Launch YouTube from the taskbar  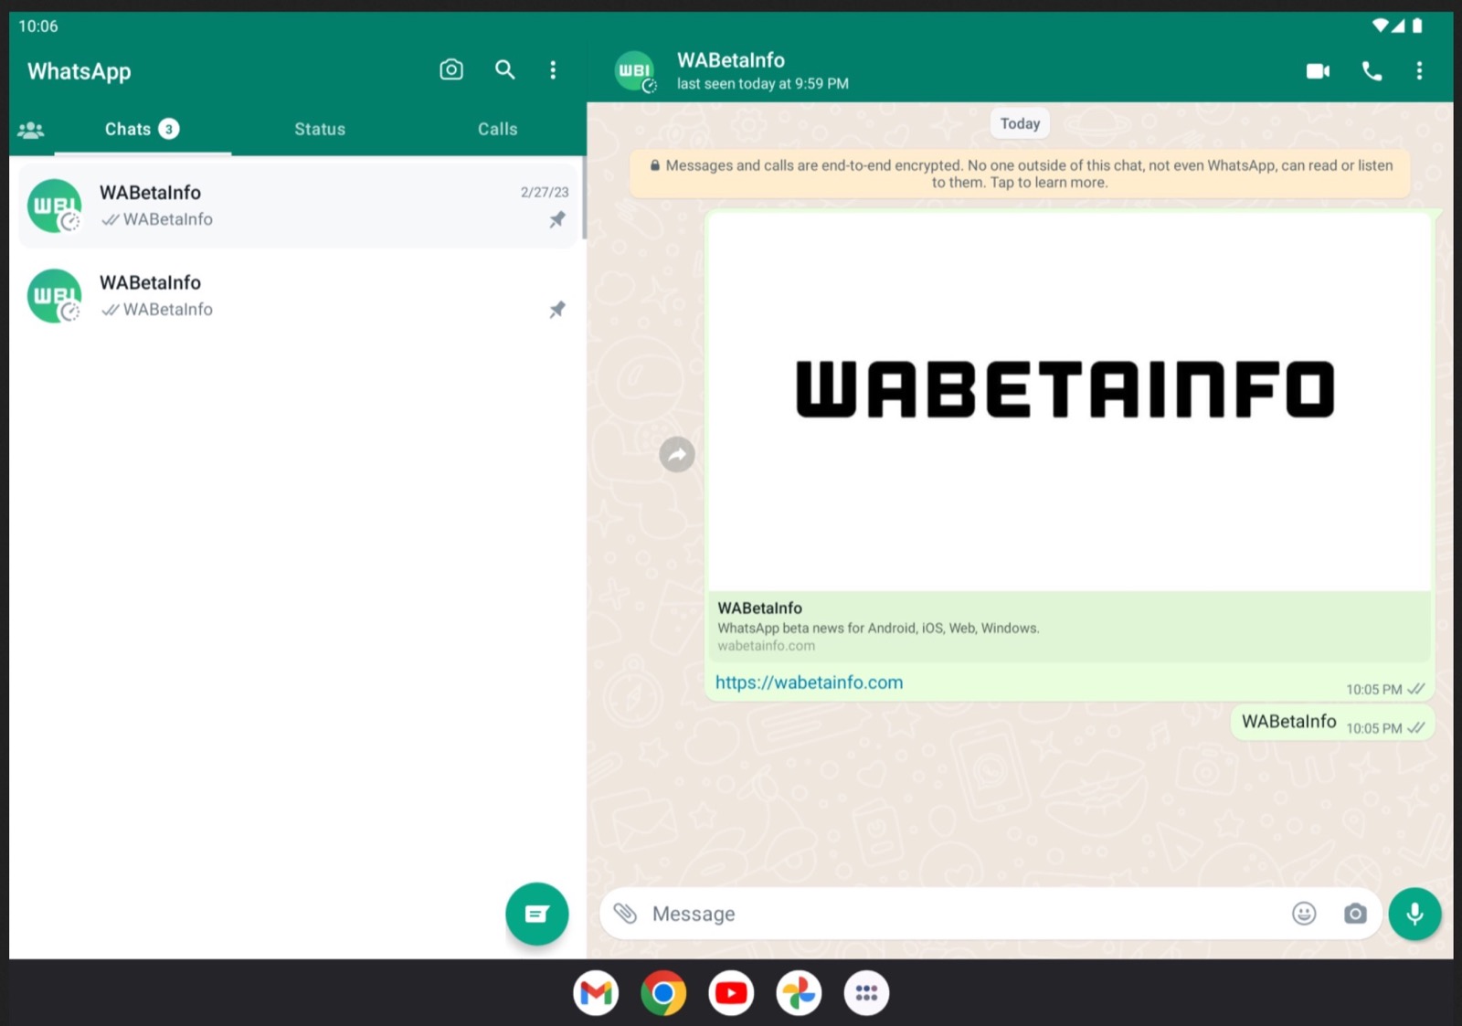pyautogui.click(x=731, y=993)
